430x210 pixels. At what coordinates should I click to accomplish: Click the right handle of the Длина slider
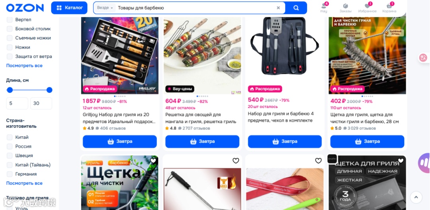coord(49,90)
